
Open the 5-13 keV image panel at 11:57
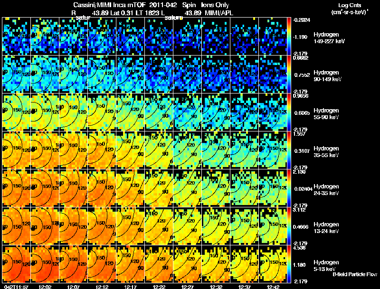click(x=16, y=264)
